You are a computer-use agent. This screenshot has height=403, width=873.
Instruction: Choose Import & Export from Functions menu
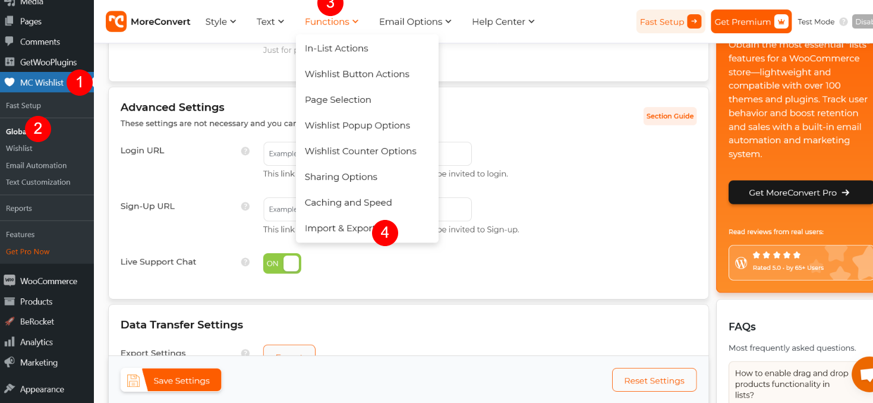tap(341, 228)
